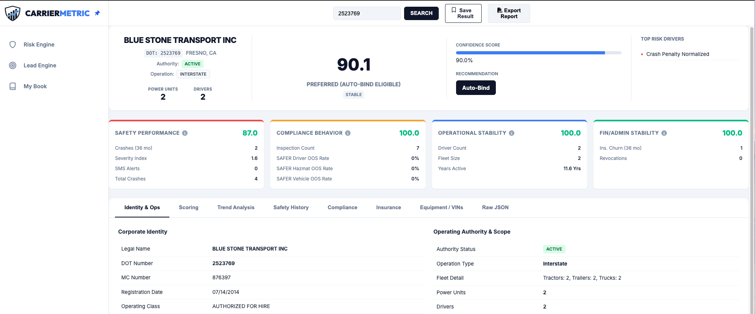Click the ACTIVE authority badge in header
755x314 pixels.
(193, 64)
